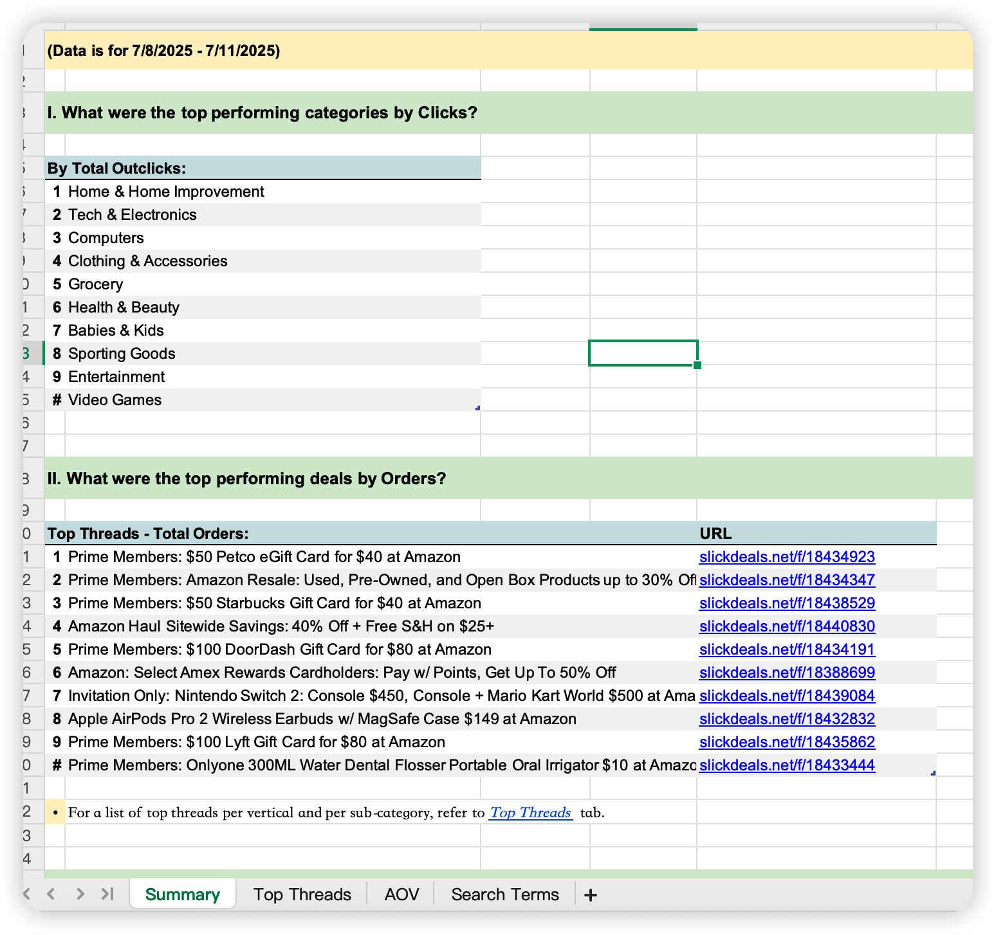This screenshot has width=996, height=935.
Task: Open link slickdeals.net/f/18435862
Action: (x=787, y=742)
